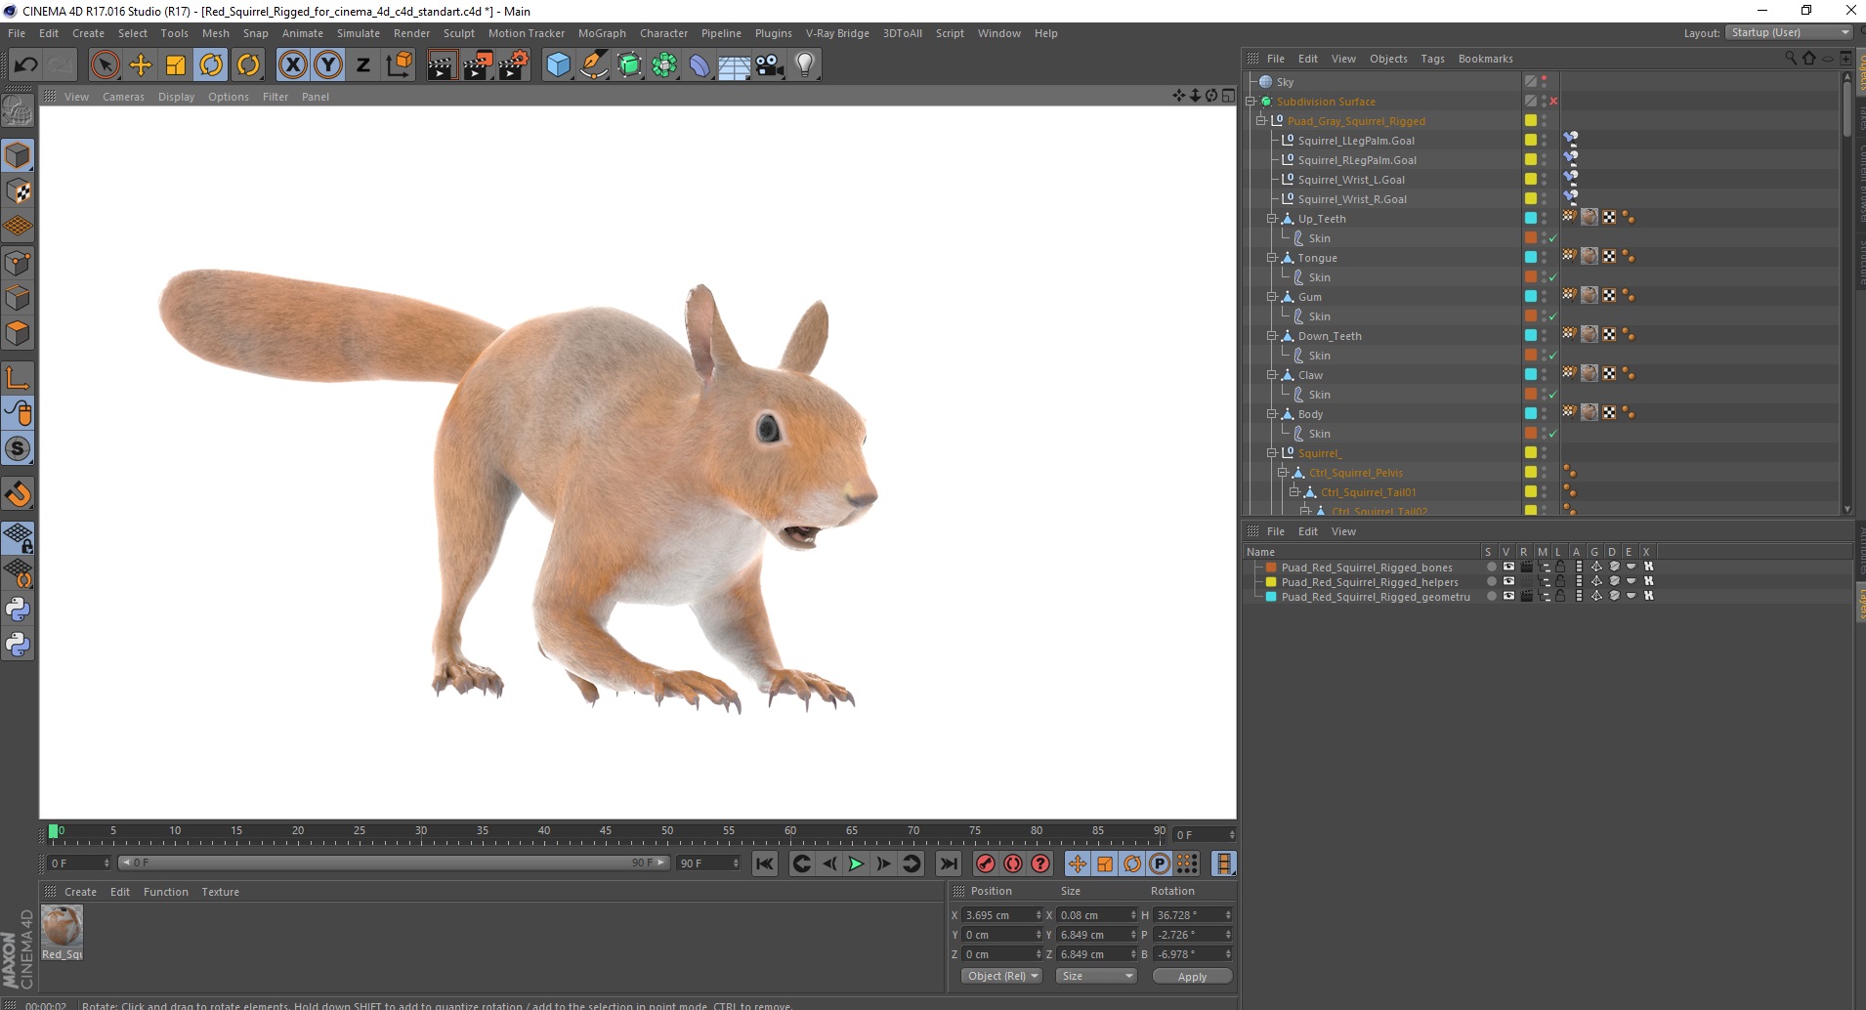Add a Floor environment object
Screen dimensions: 1866x1010
pyautogui.click(x=735, y=65)
